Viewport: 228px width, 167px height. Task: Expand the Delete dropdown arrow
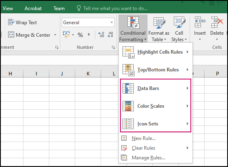tap(217, 39)
